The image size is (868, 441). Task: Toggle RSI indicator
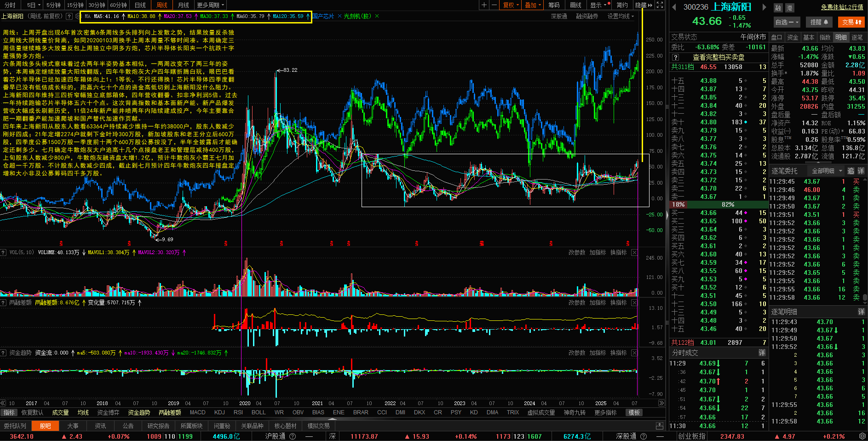[238, 412]
